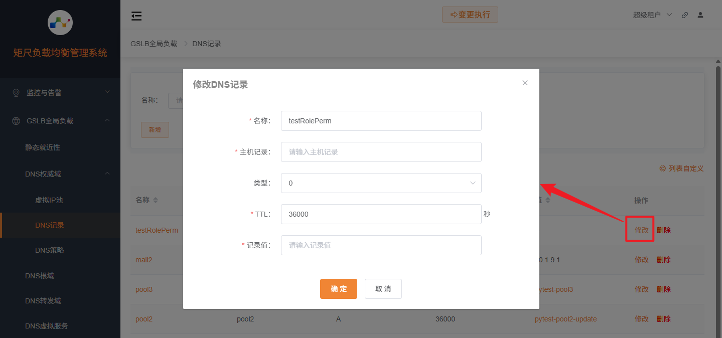Click the link (chain) icon in top bar
The width and height of the screenshot is (722, 338).
[x=684, y=15]
